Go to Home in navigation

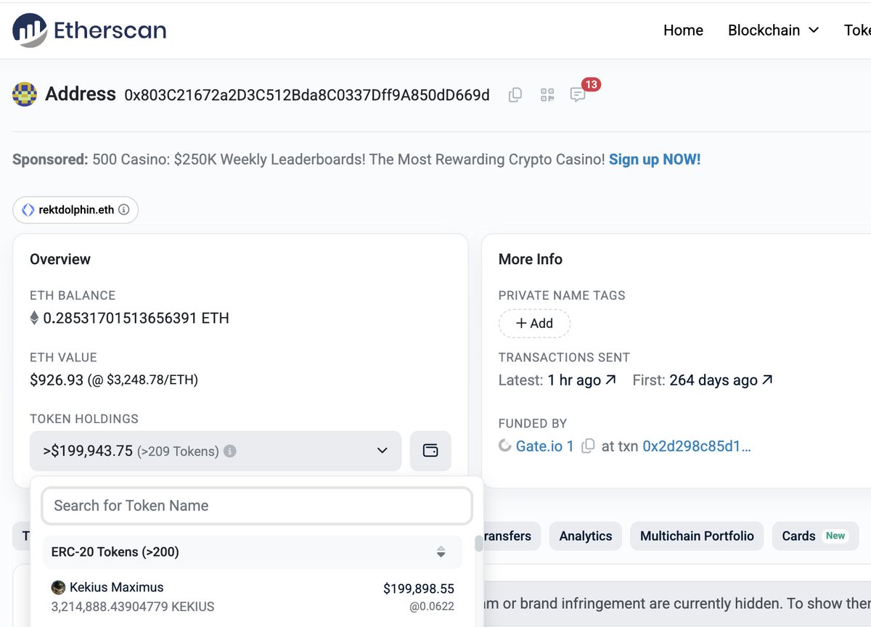[x=683, y=30]
